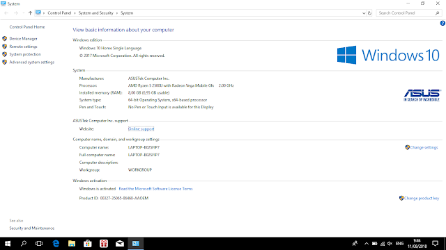Click the computer icon in address bar

pos(38,12)
